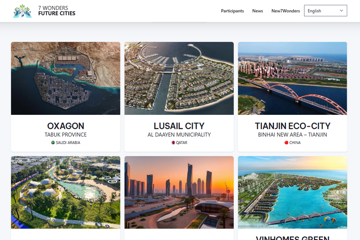Screen dimensions: 360x240
Task: Open the Tianjin Eco-City bridge image
Action: coord(292,78)
